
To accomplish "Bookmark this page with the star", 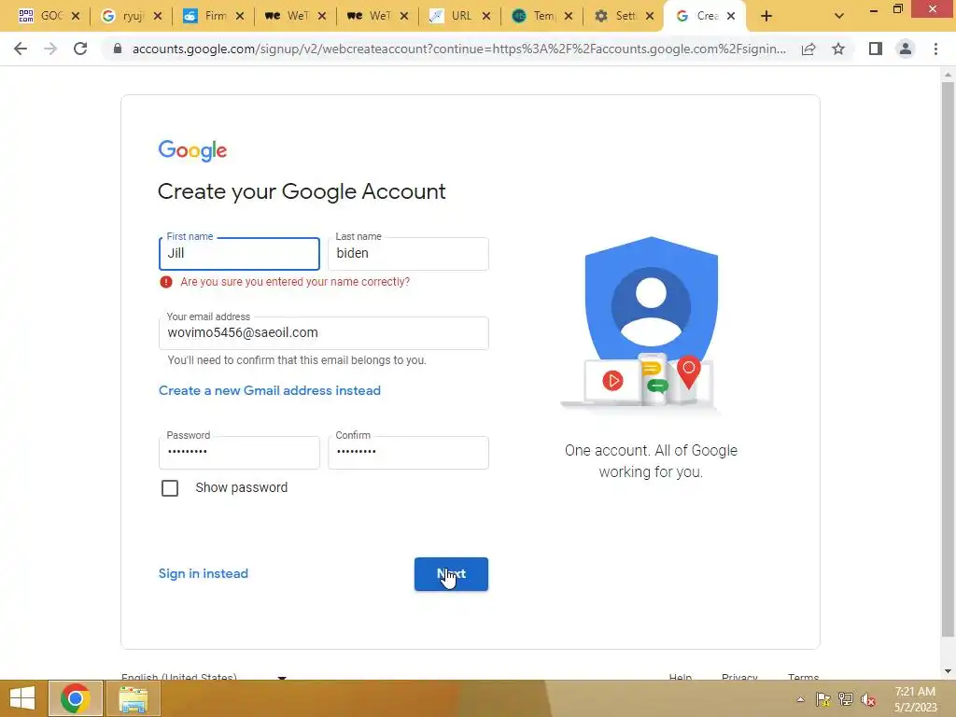I will (838, 49).
